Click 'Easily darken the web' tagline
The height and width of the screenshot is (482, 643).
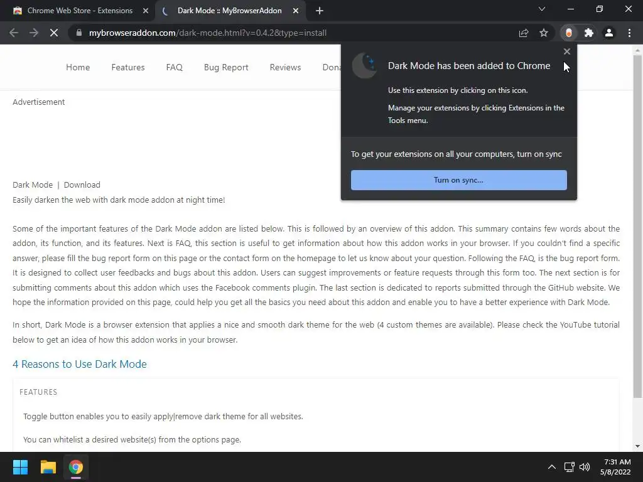pos(119,200)
